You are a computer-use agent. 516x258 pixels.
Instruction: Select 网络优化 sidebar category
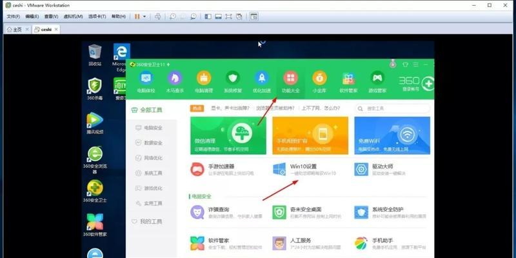pyautogui.click(x=149, y=158)
